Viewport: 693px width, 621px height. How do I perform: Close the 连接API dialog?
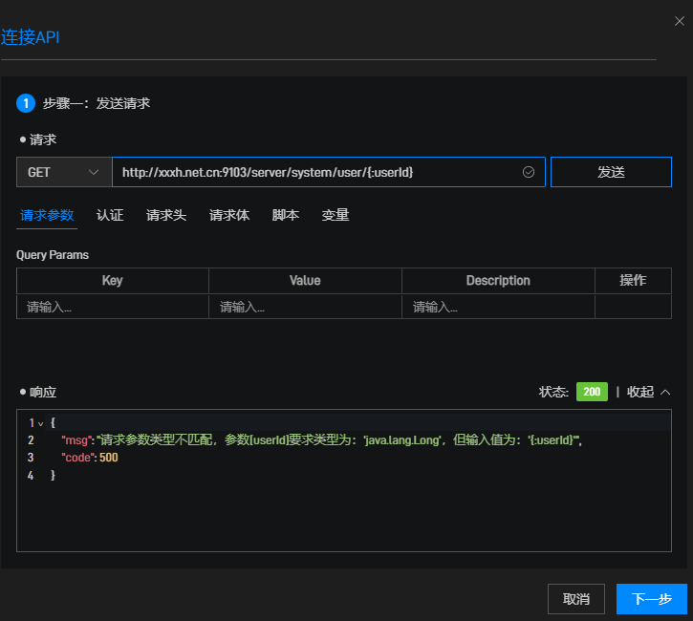click(x=680, y=19)
